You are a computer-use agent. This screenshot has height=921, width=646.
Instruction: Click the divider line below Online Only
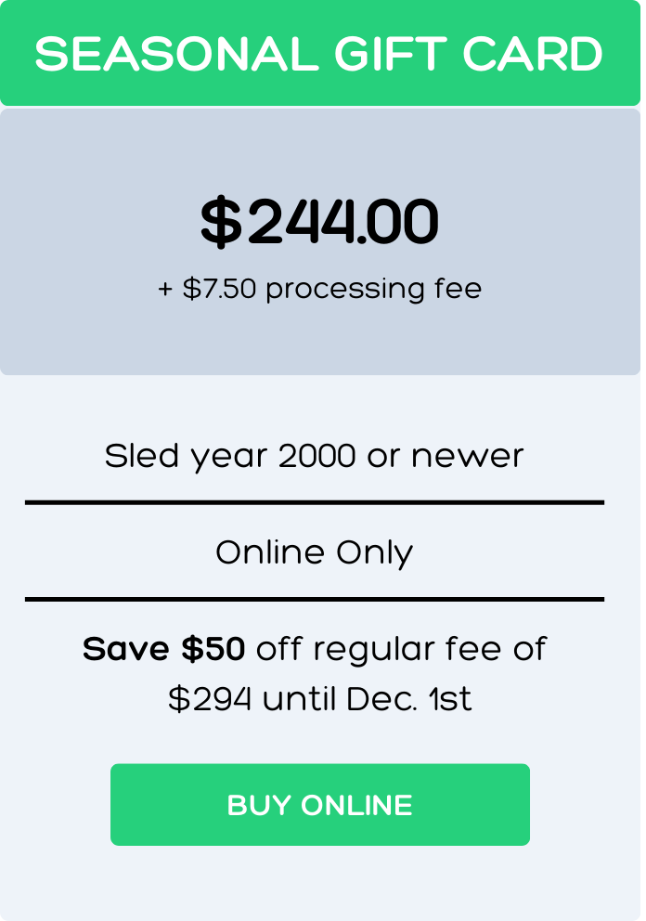(315, 599)
